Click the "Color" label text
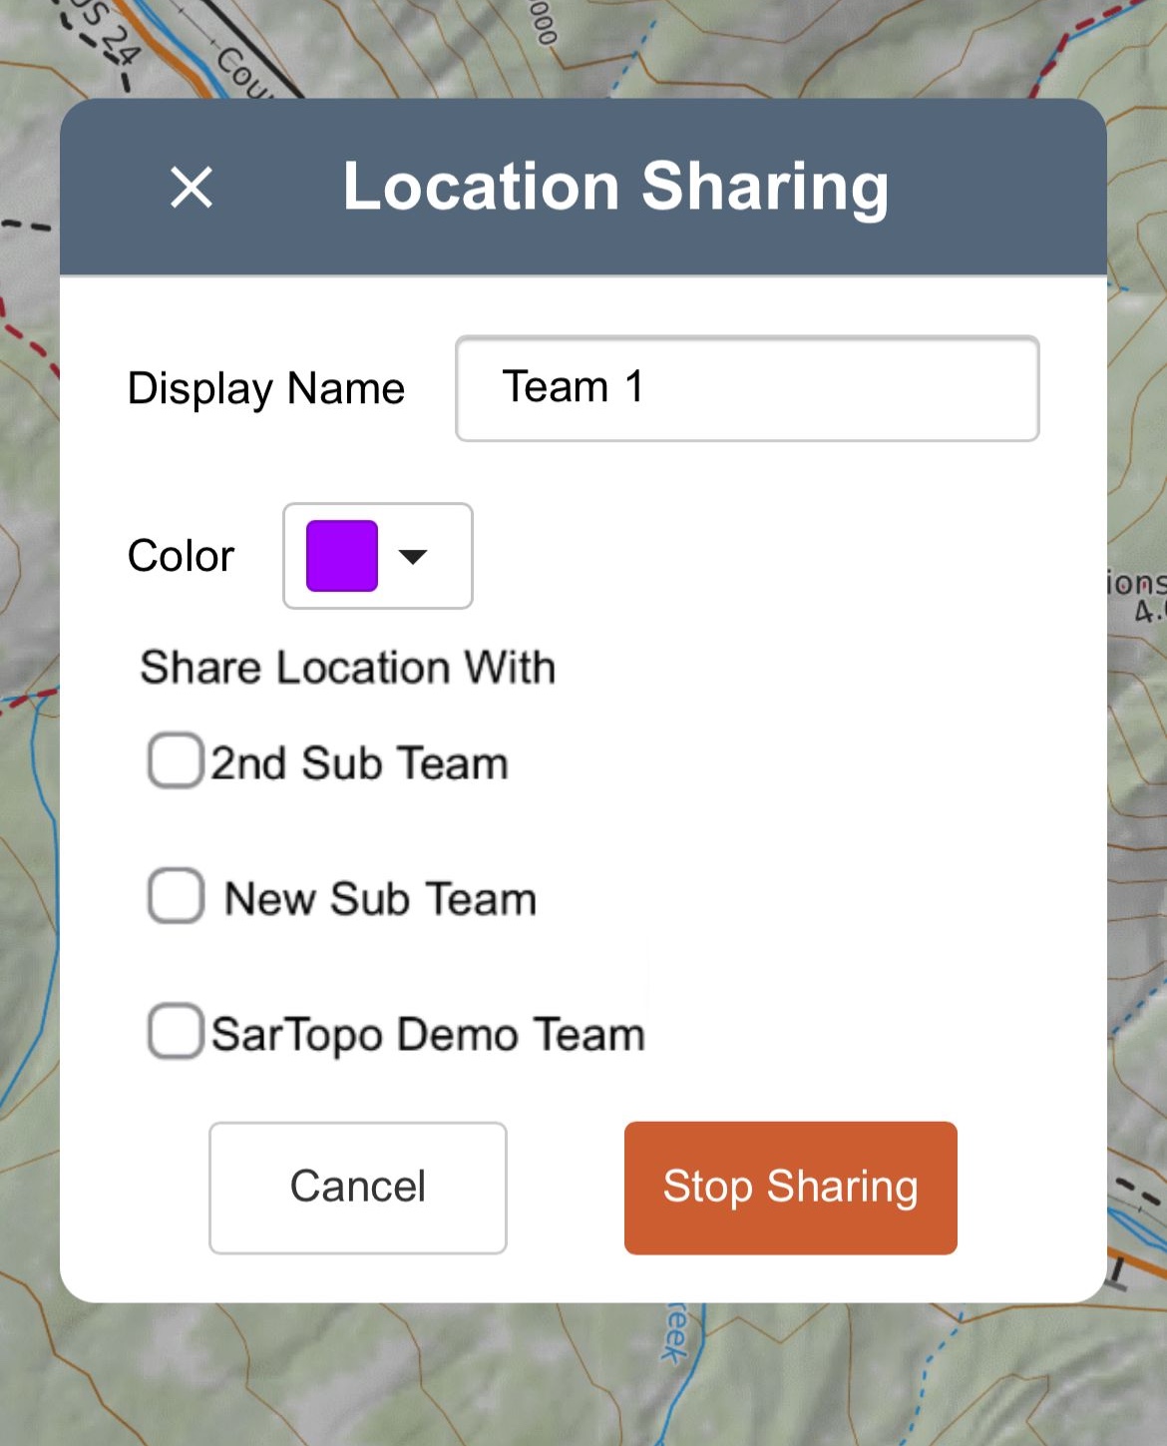The height and width of the screenshot is (1446, 1167). point(181,556)
